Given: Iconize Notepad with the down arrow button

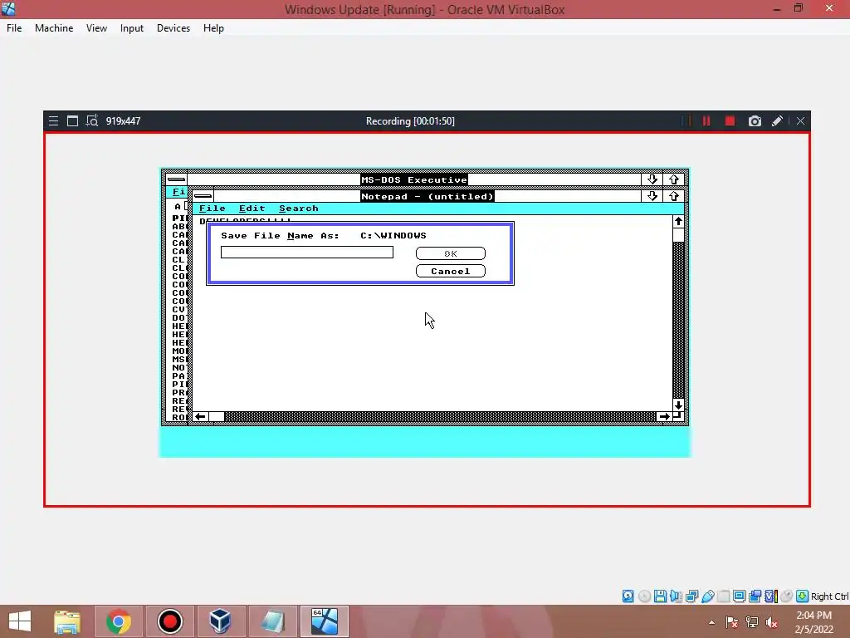Looking at the screenshot, I should [652, 196].
